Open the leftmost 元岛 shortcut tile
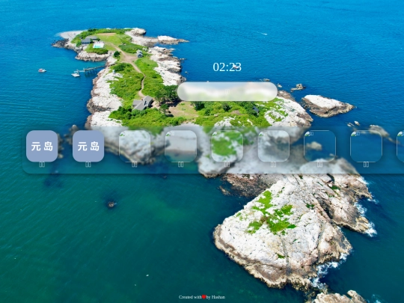The height and width of the screenshot is (303, 404). click(42, 146)
